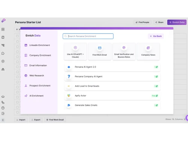This screenshot has width=188, height=141.
Task: Click the Generate Sales Emails text
Action: [x=86, y=105]
